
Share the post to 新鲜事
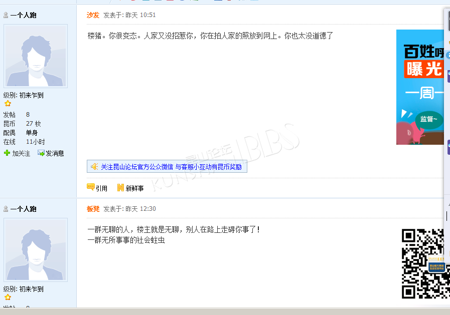134,188
